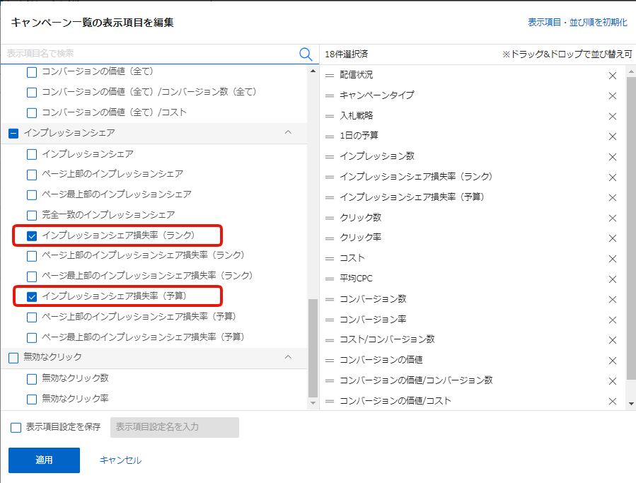This screenshot has height=483, width=636.
Task: Click the コンバージョン数 row text
Action: tap(373, 299)
